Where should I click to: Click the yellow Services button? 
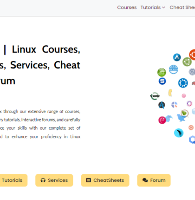54,180
